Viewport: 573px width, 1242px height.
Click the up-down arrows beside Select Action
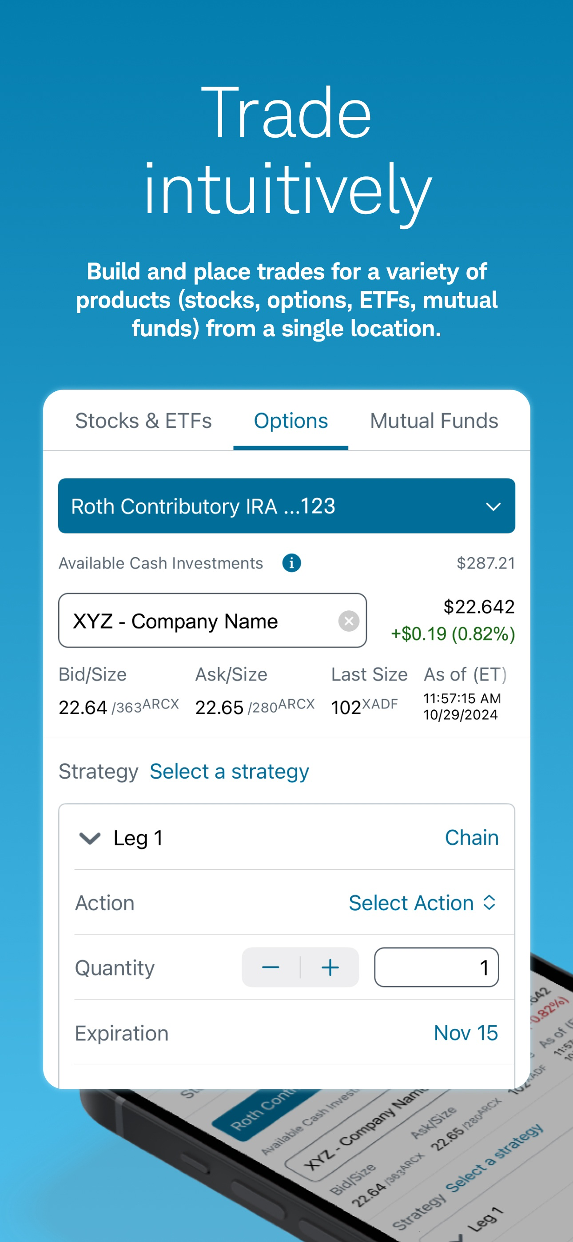489,903
